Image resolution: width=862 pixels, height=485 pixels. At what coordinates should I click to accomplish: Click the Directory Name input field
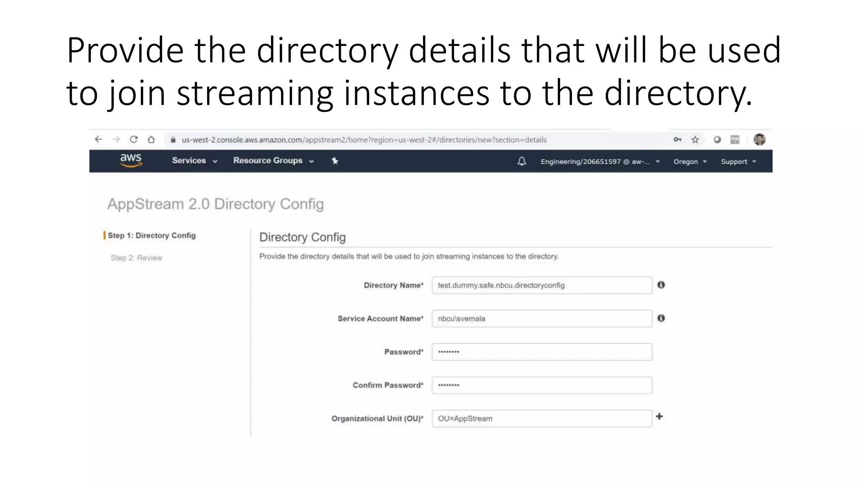(542, 285)
